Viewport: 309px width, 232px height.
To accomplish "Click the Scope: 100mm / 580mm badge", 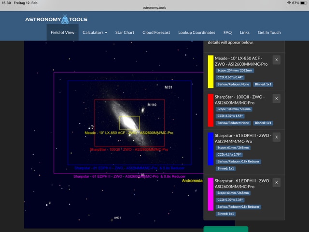I will [234, 109].
